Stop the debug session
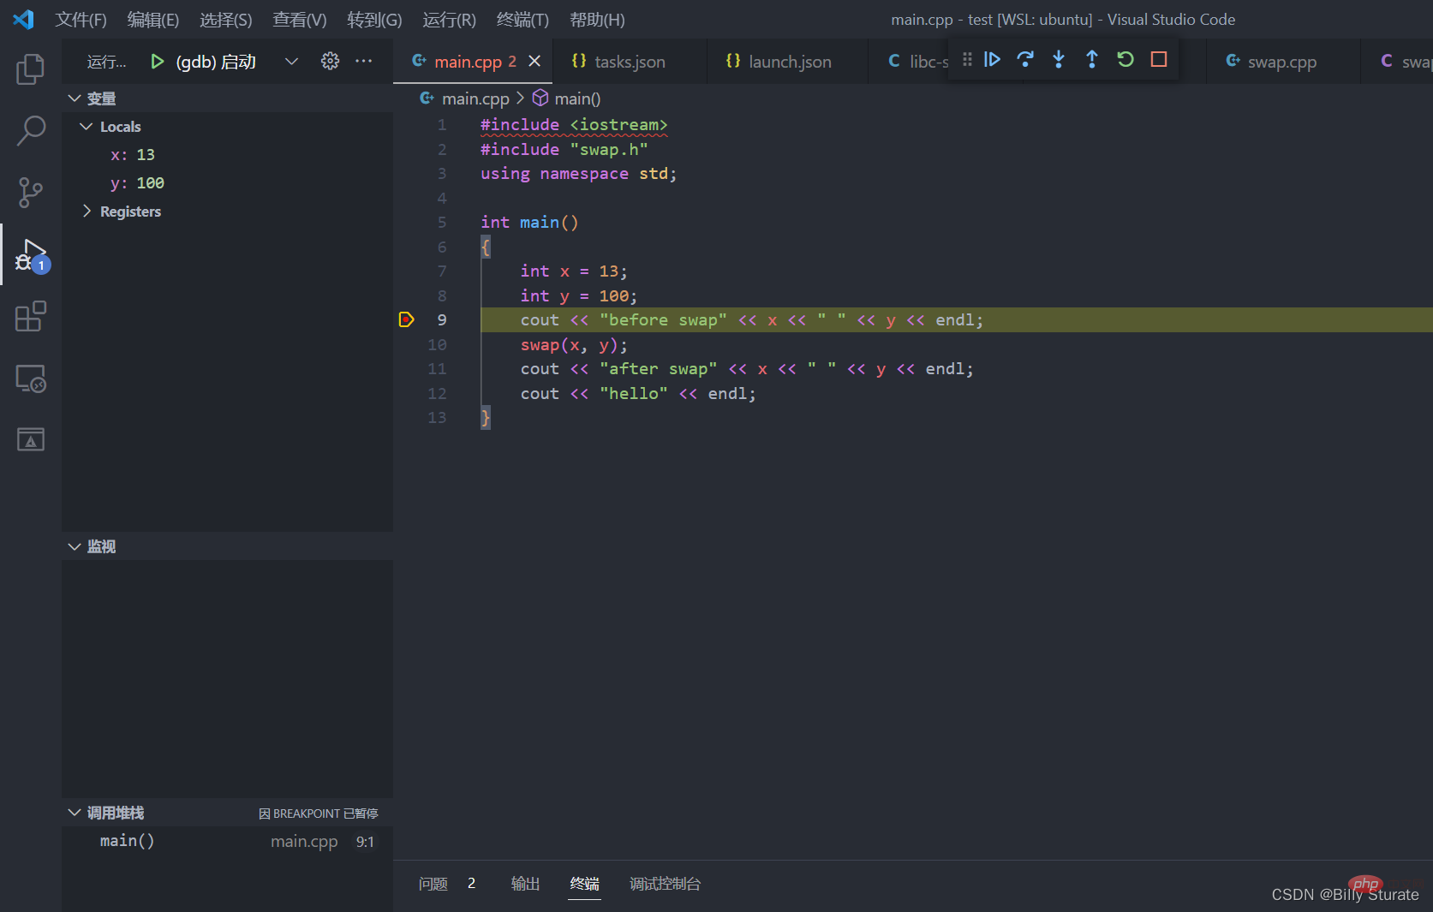 click(x=1159, y=60)
